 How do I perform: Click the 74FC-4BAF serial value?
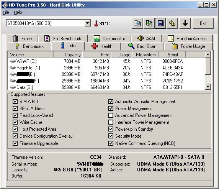pyautogui.click(x=173, y=74)
